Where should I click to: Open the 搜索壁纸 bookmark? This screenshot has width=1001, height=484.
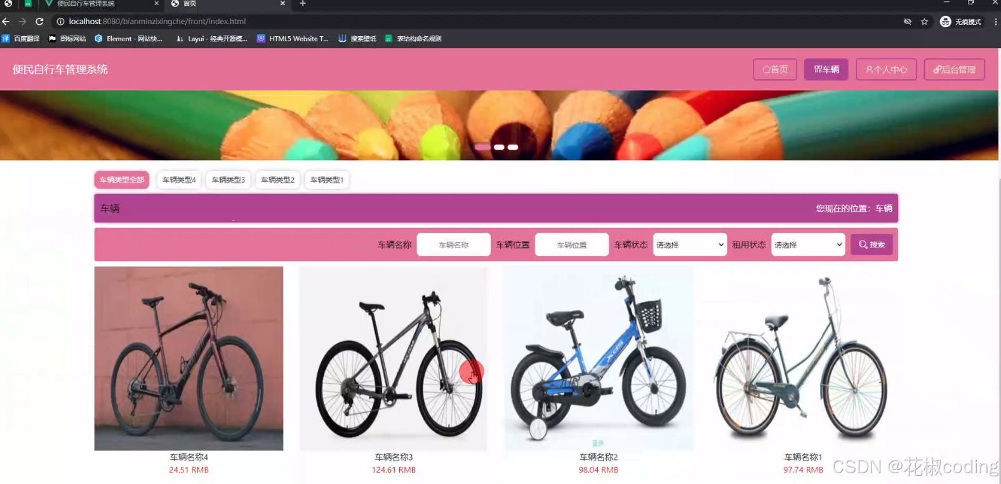tap(357, 39)
